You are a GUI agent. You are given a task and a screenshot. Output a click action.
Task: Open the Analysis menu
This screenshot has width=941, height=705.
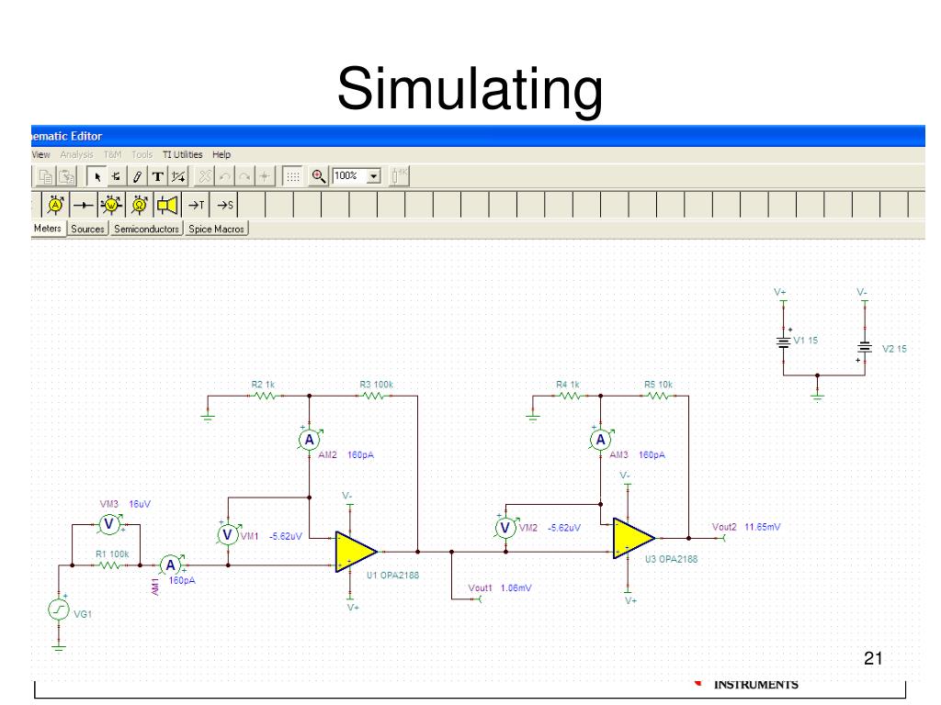(x=76, y=154)
